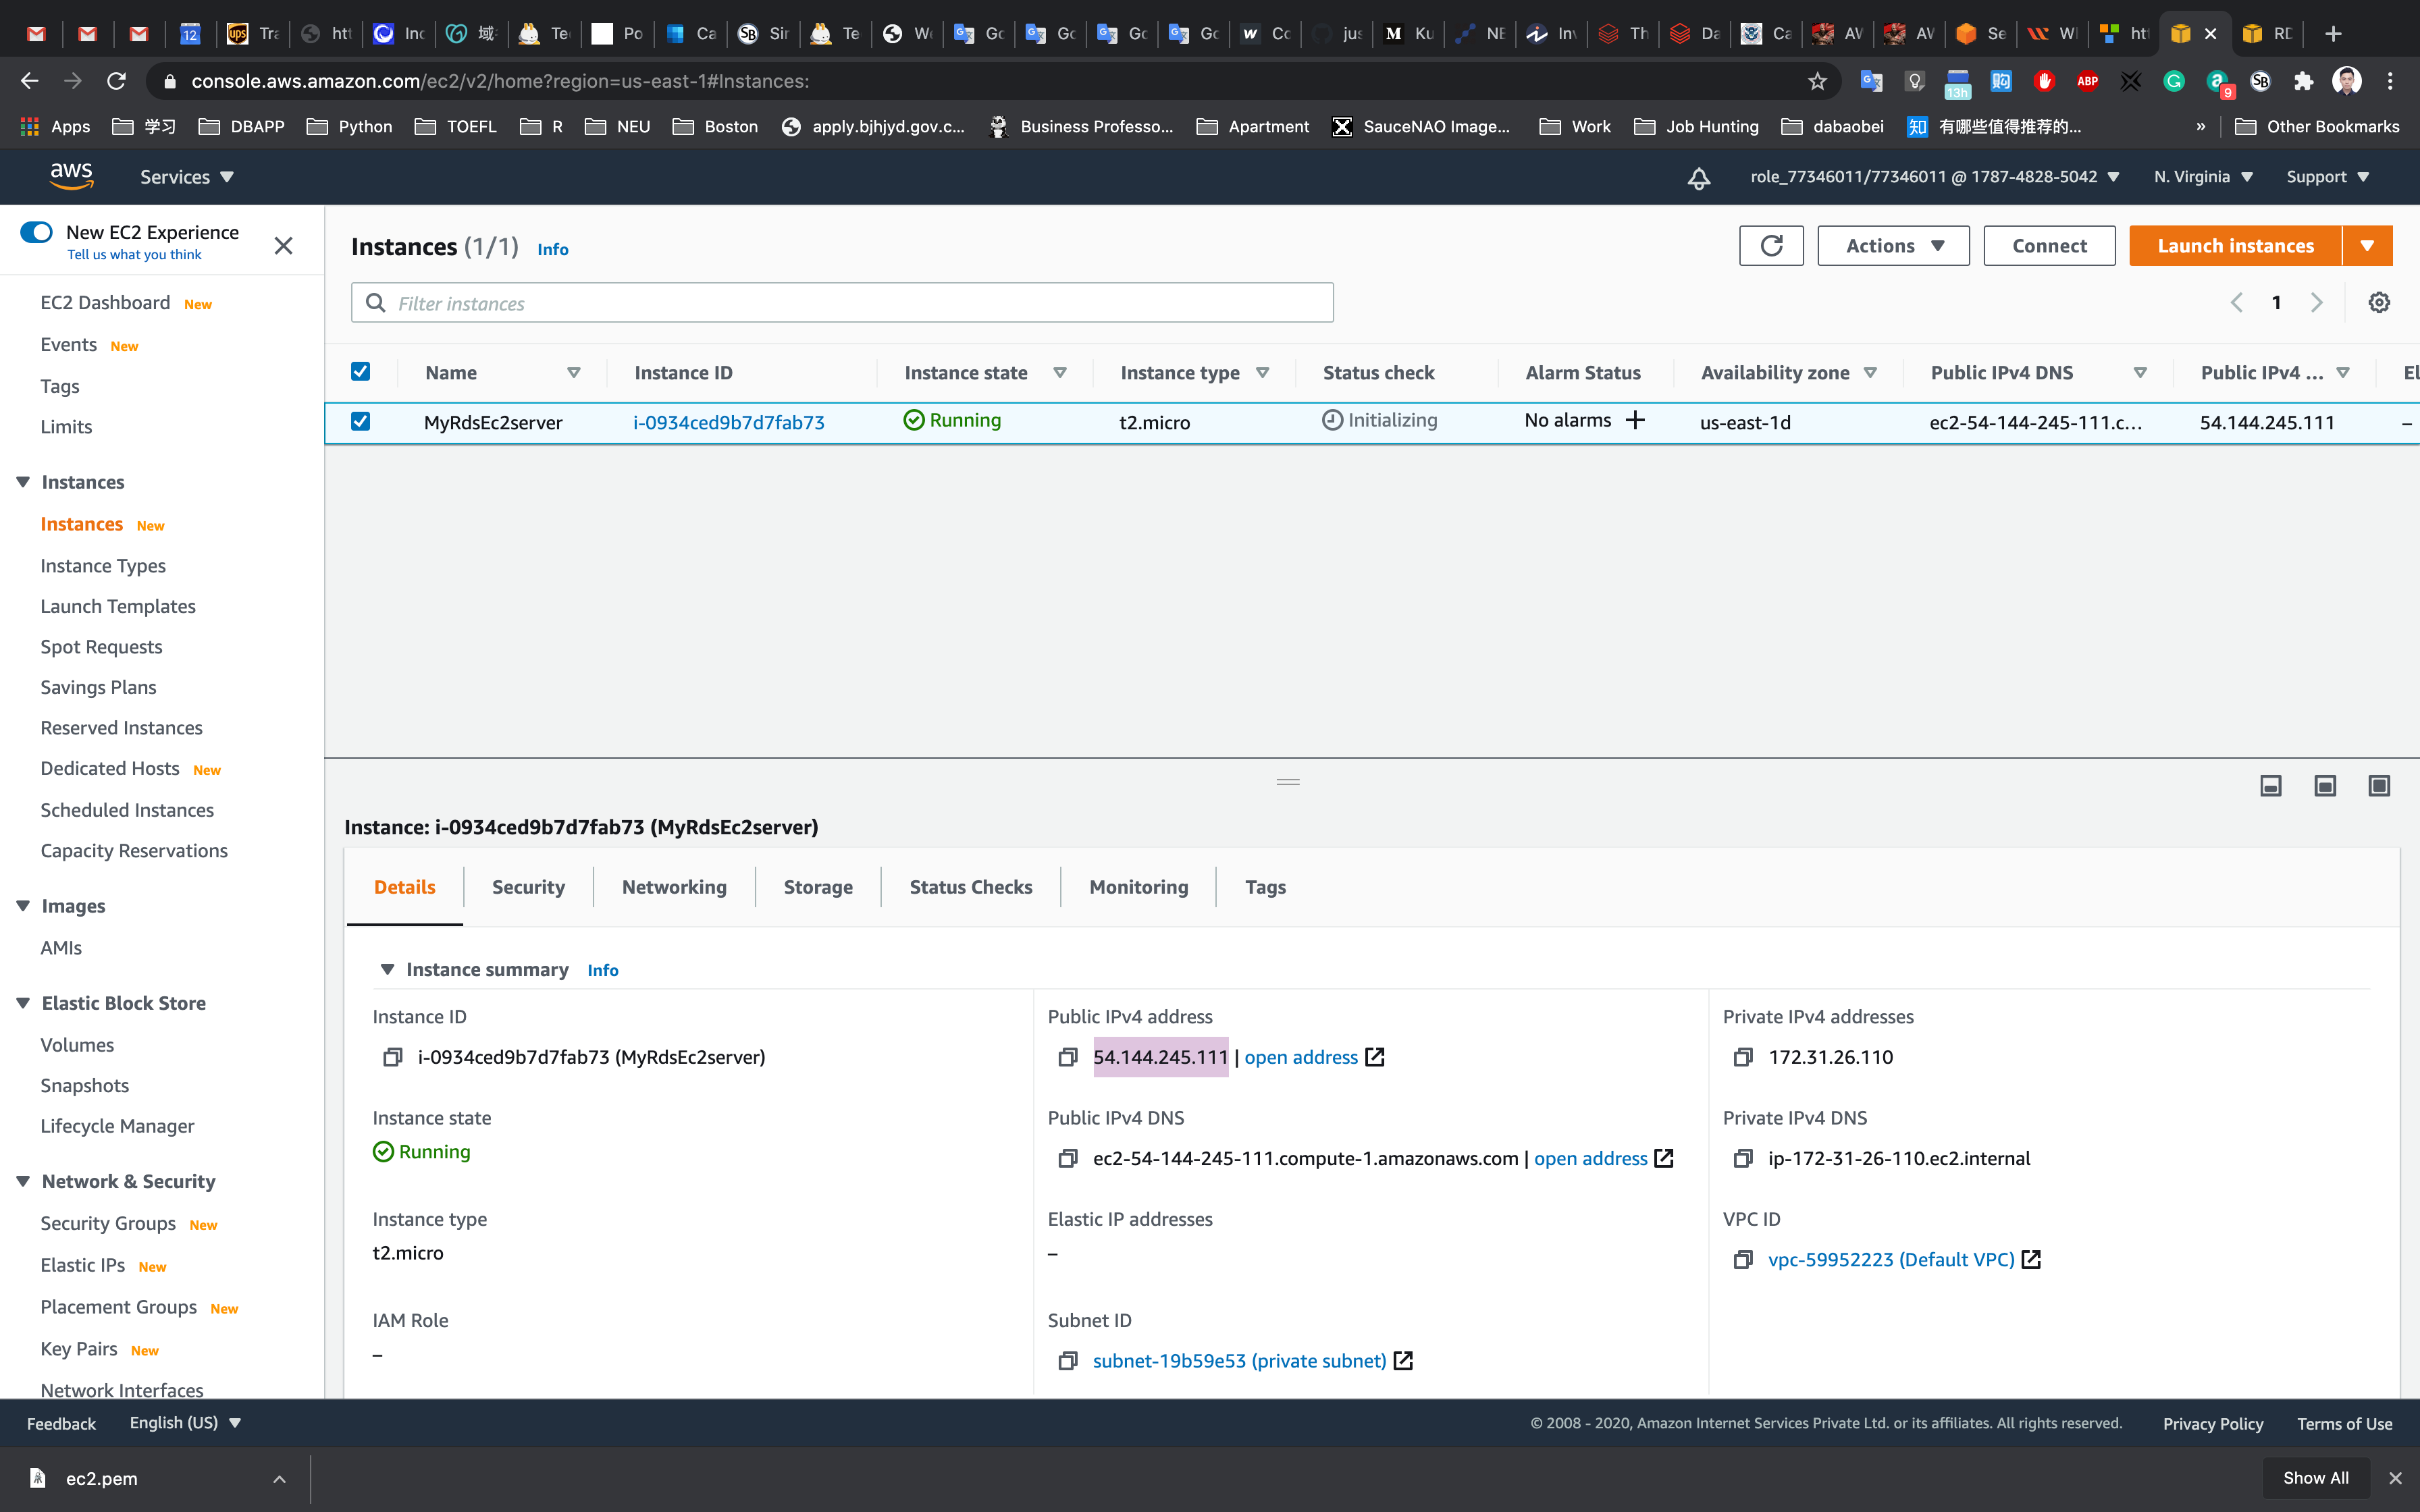
Task: Expand the Services menu
Action: pyautogui.click(x=186, y=177)
